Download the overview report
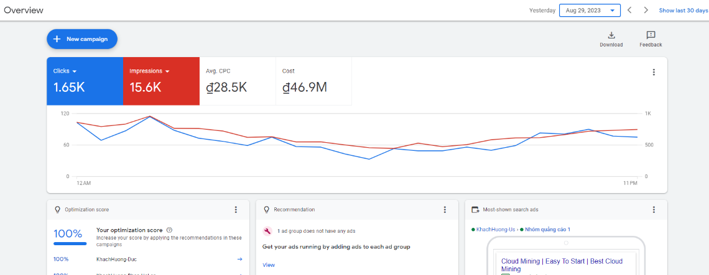Screen dimensions: 709x275 611,39
